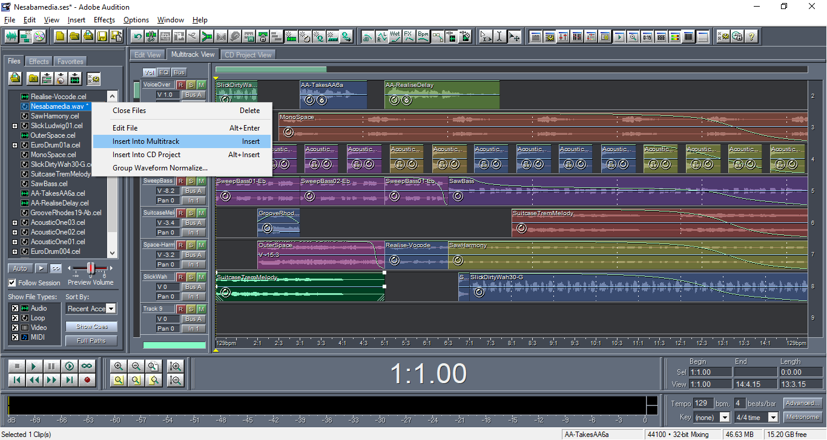Screen dimensions: 827x440
Task: Click the Help question mark icon
Action: coord(751,36)
